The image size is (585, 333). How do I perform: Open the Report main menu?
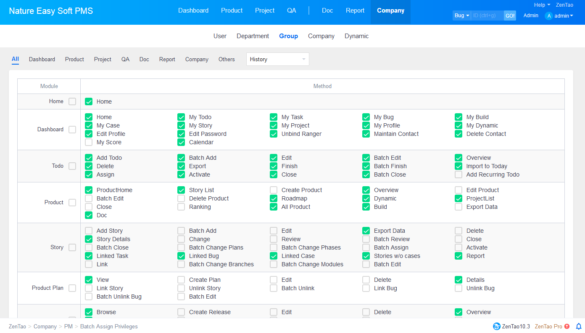(355, 10)
